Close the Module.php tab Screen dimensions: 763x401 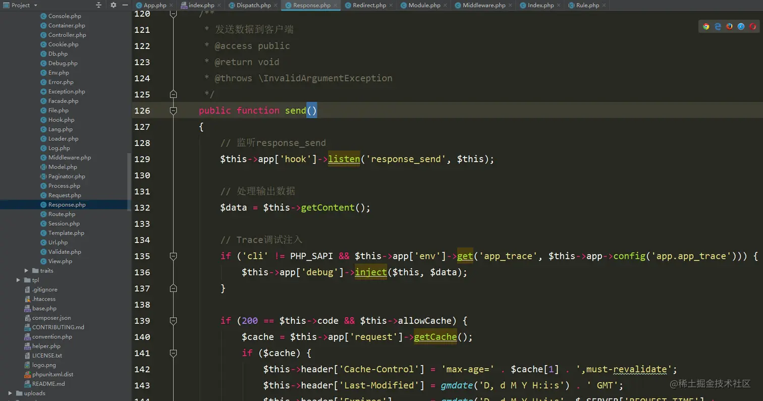point(445,5)
